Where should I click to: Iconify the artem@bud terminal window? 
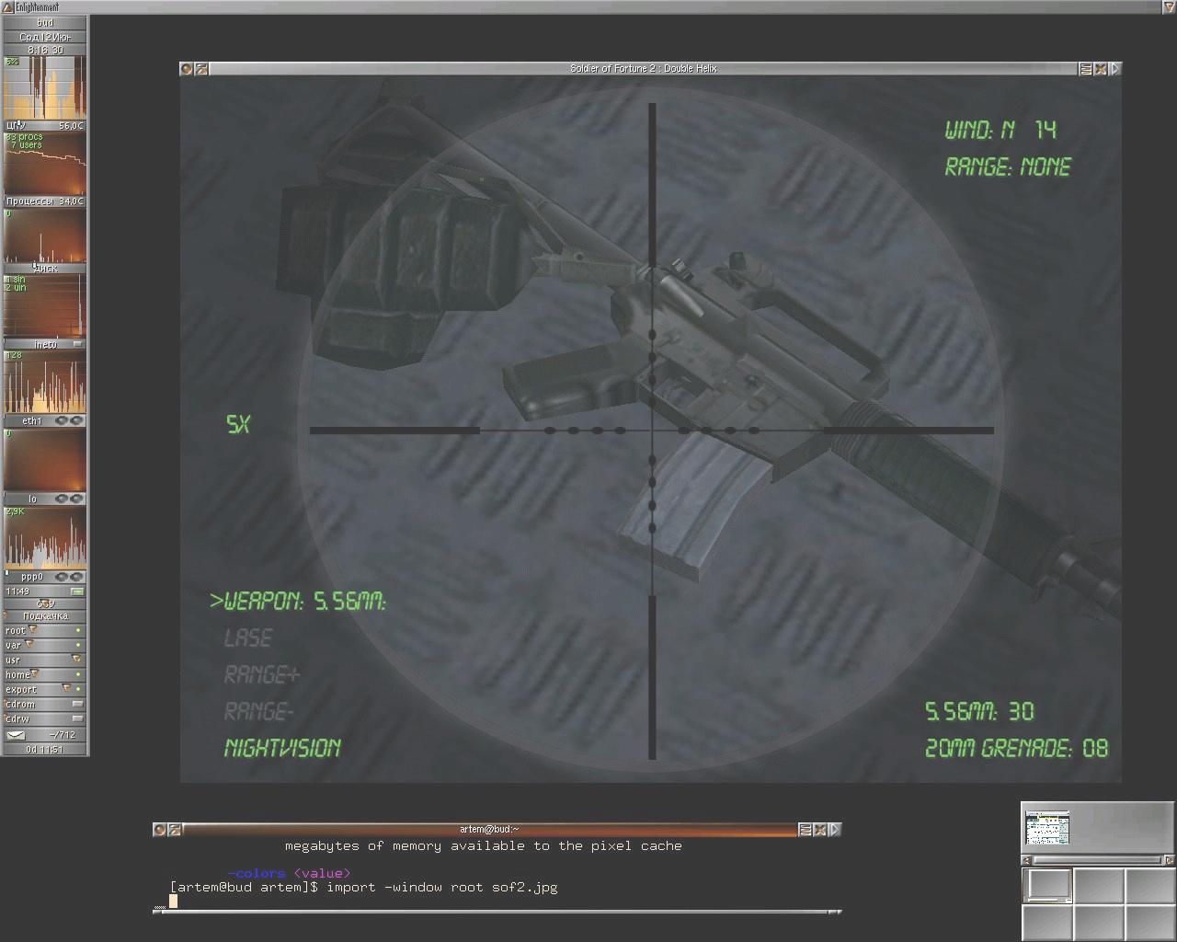(806, 830)
